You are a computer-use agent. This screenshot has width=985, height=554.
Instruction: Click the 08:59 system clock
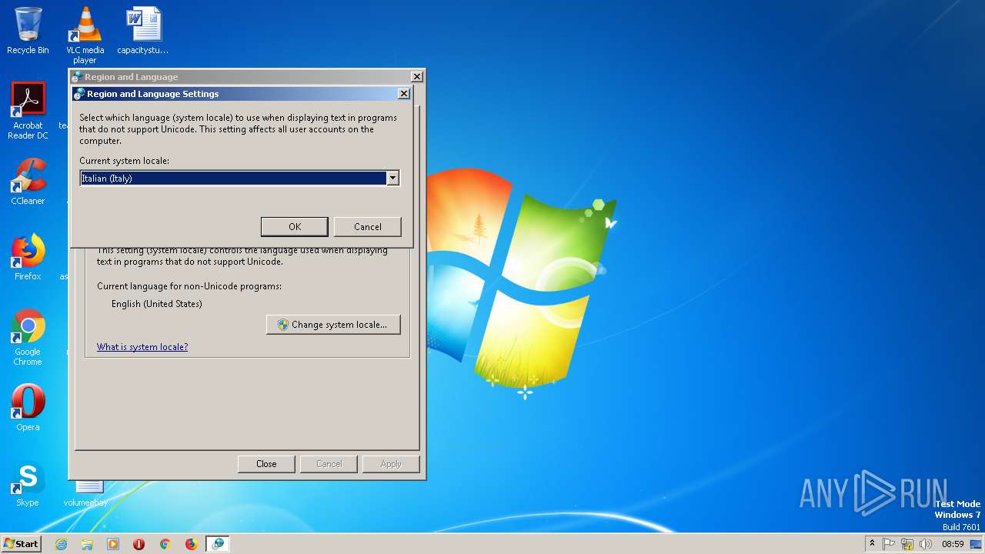[953, 544]
